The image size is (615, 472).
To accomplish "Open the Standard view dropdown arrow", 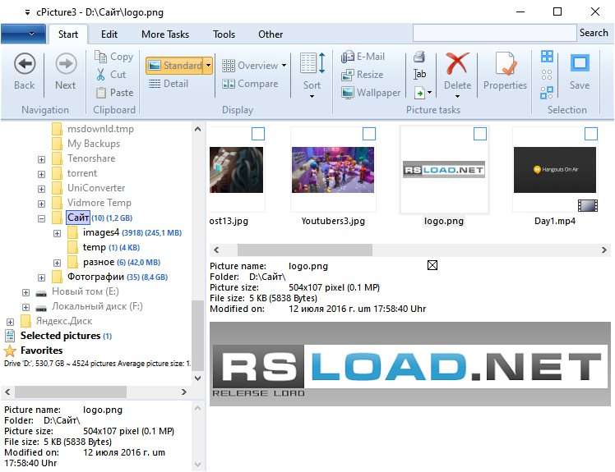I will (x=208, y=66).
